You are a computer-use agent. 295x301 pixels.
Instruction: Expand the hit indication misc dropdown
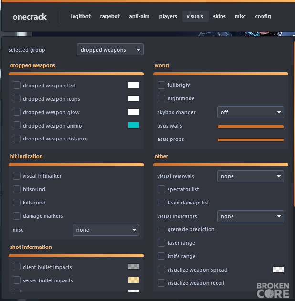click(x=106, y=230)
